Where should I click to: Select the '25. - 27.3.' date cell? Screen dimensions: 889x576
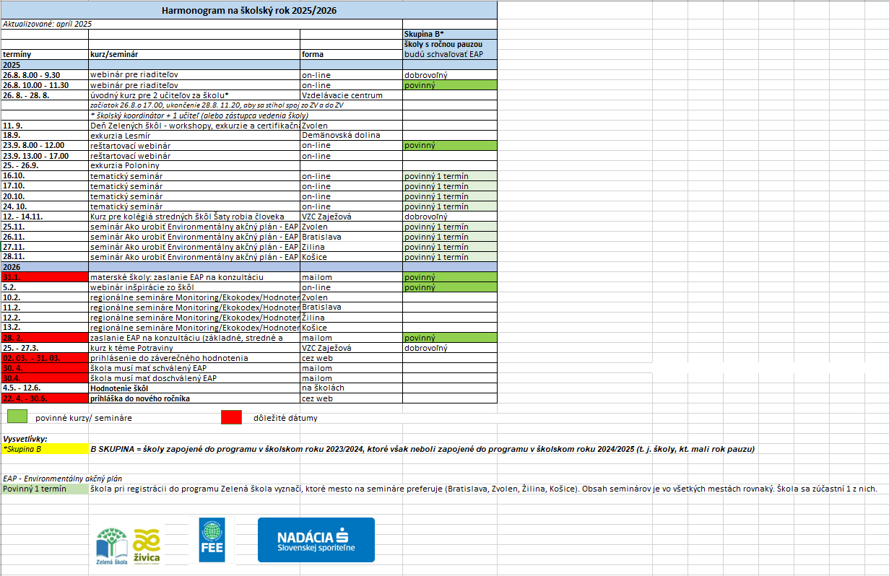[x=44, y=347]
